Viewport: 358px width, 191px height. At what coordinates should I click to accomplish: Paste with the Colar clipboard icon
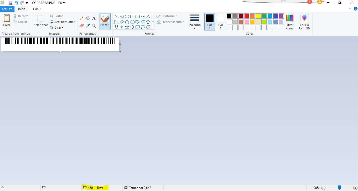7,18
